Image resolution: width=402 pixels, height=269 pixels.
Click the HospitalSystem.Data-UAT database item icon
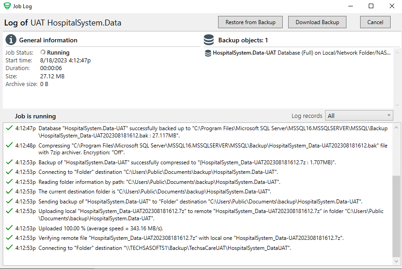click(208, 53)
